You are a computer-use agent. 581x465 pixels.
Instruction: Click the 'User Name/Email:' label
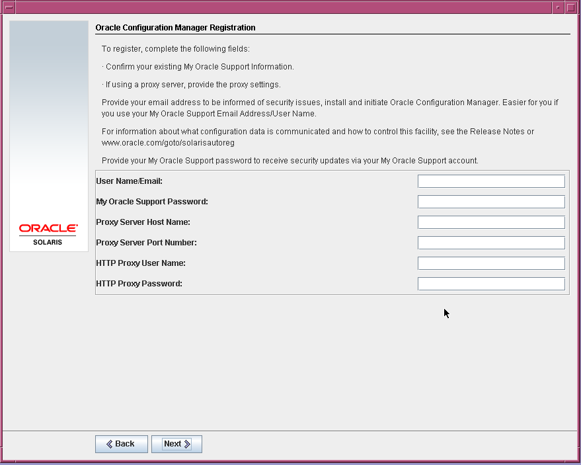click(x=130, y=181)
